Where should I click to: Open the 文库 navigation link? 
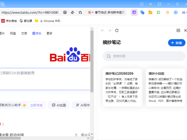click(24, 33)
